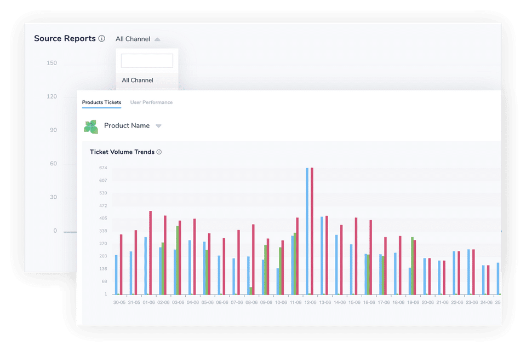Click the 150 value in Source Reports axis

pyautogui.click(x=52, y=63)
